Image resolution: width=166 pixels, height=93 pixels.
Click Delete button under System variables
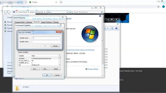56,69
